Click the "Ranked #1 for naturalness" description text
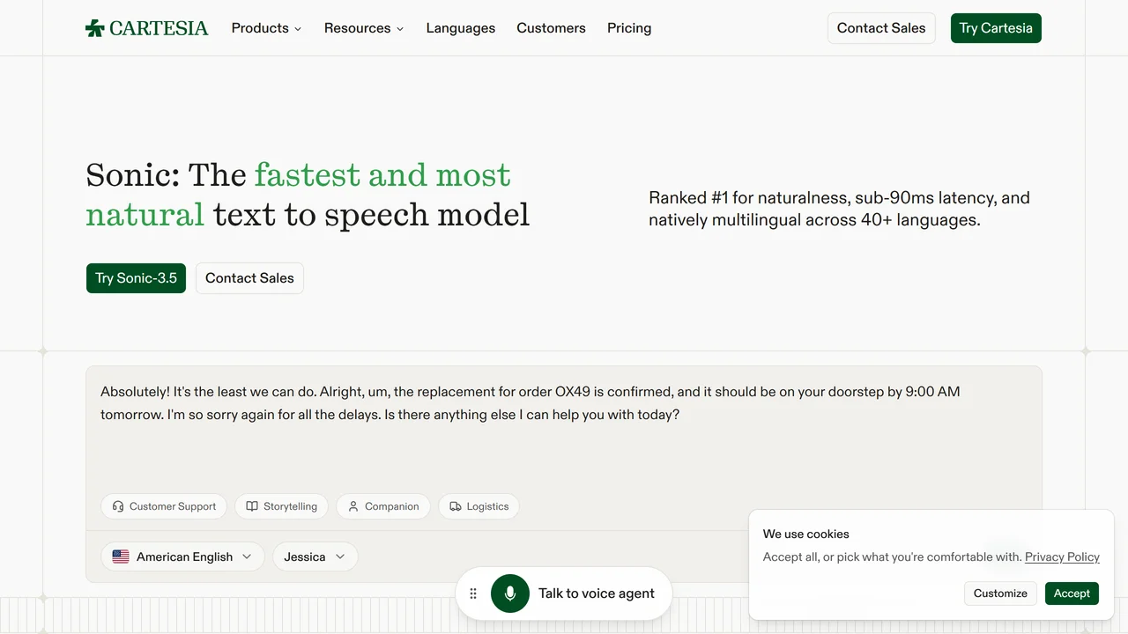The width and height of the screenshot is (1128, 634). 839,209
